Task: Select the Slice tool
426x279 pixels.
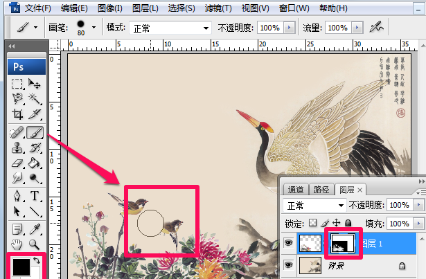Action: (35, 114)
